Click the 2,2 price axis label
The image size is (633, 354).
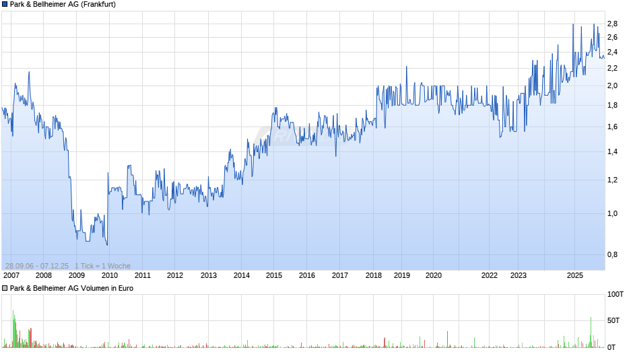point(612,68)
